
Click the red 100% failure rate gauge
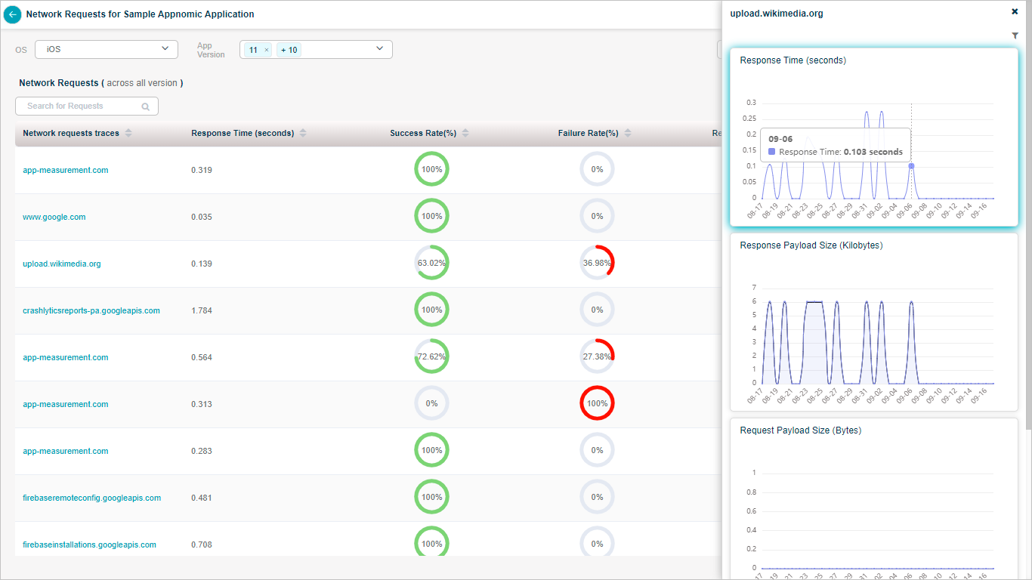[x=597, y=403]
